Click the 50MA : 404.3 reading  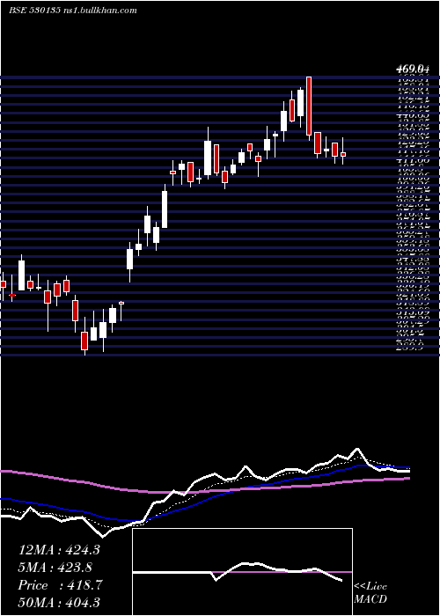pyautogui.click(x=59, y=602)
